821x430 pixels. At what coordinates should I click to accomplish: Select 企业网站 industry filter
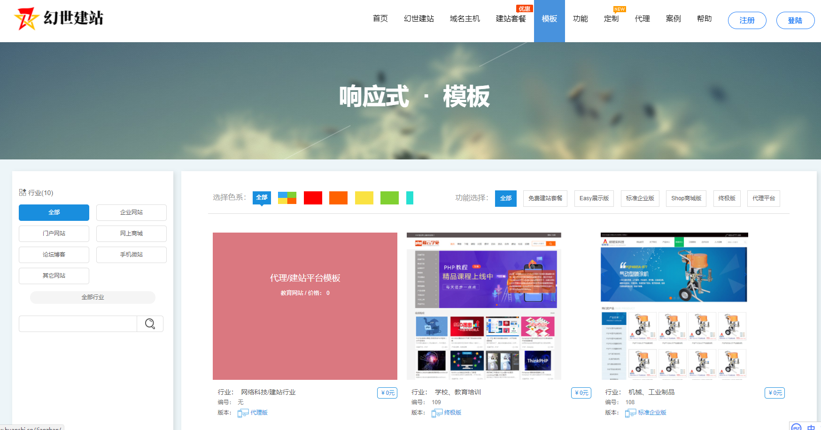coord(132,212)
